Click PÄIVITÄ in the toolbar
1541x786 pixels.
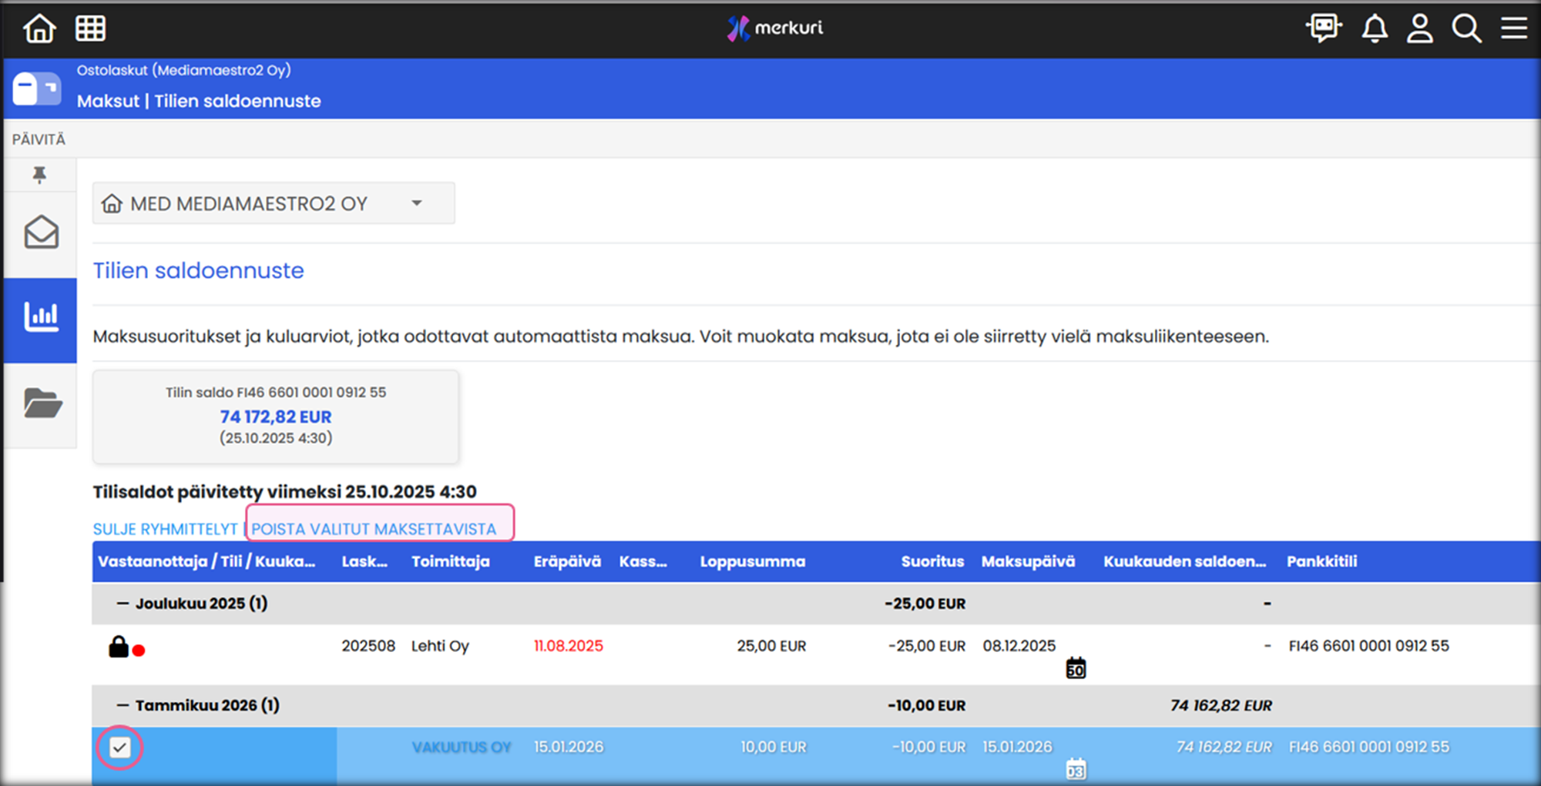(x=39, y=139)
